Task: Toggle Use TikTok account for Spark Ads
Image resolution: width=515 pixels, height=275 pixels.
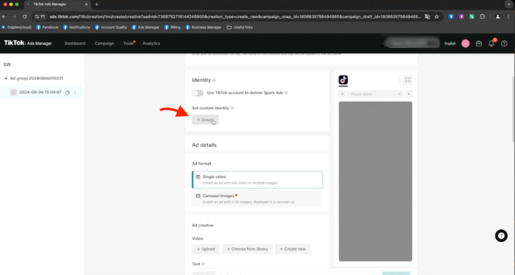Action: pos(198,93)
